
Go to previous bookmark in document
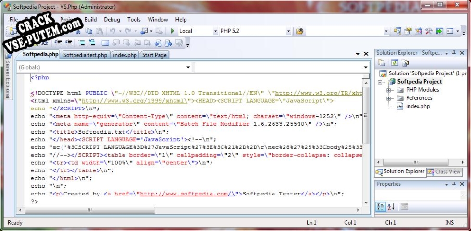[x=158, y=43]
